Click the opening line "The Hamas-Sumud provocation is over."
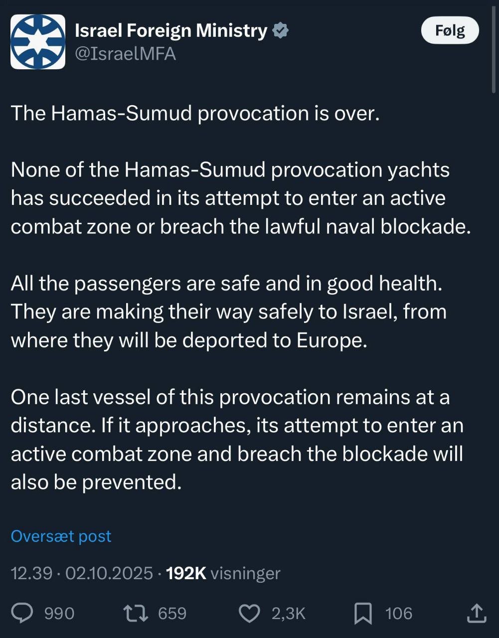Screen dimensions: 499x638 195,113
